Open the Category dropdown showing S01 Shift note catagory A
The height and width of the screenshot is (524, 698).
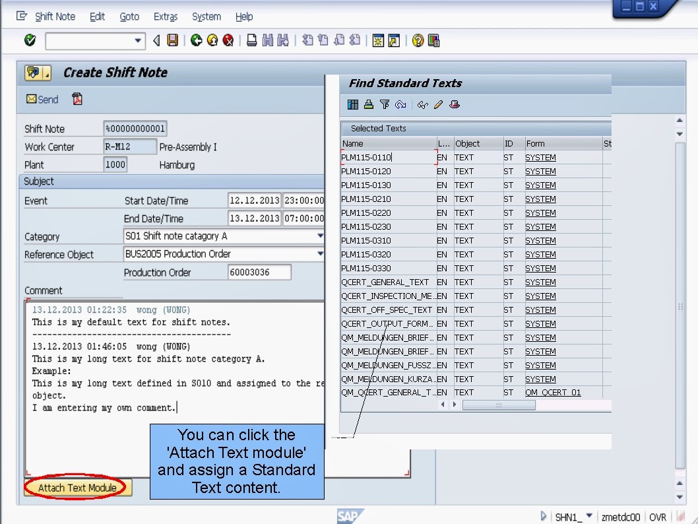(x=319, y=236)
